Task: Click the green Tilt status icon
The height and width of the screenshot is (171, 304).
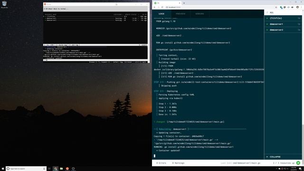Action: click(298, 163)
